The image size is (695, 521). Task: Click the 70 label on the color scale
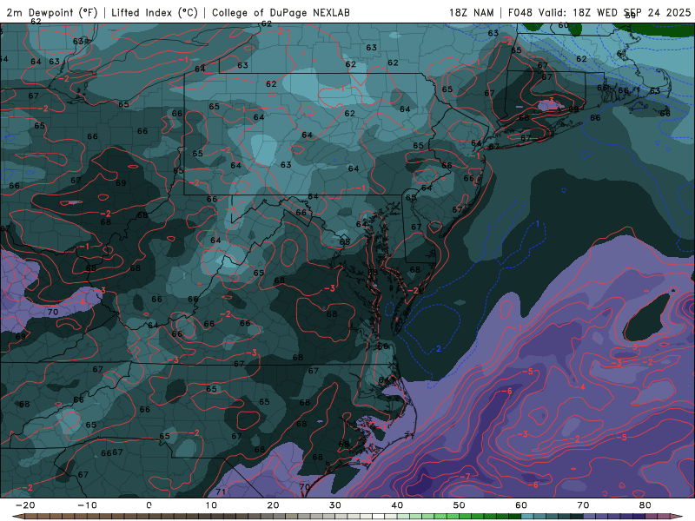(x=583, y=505)
